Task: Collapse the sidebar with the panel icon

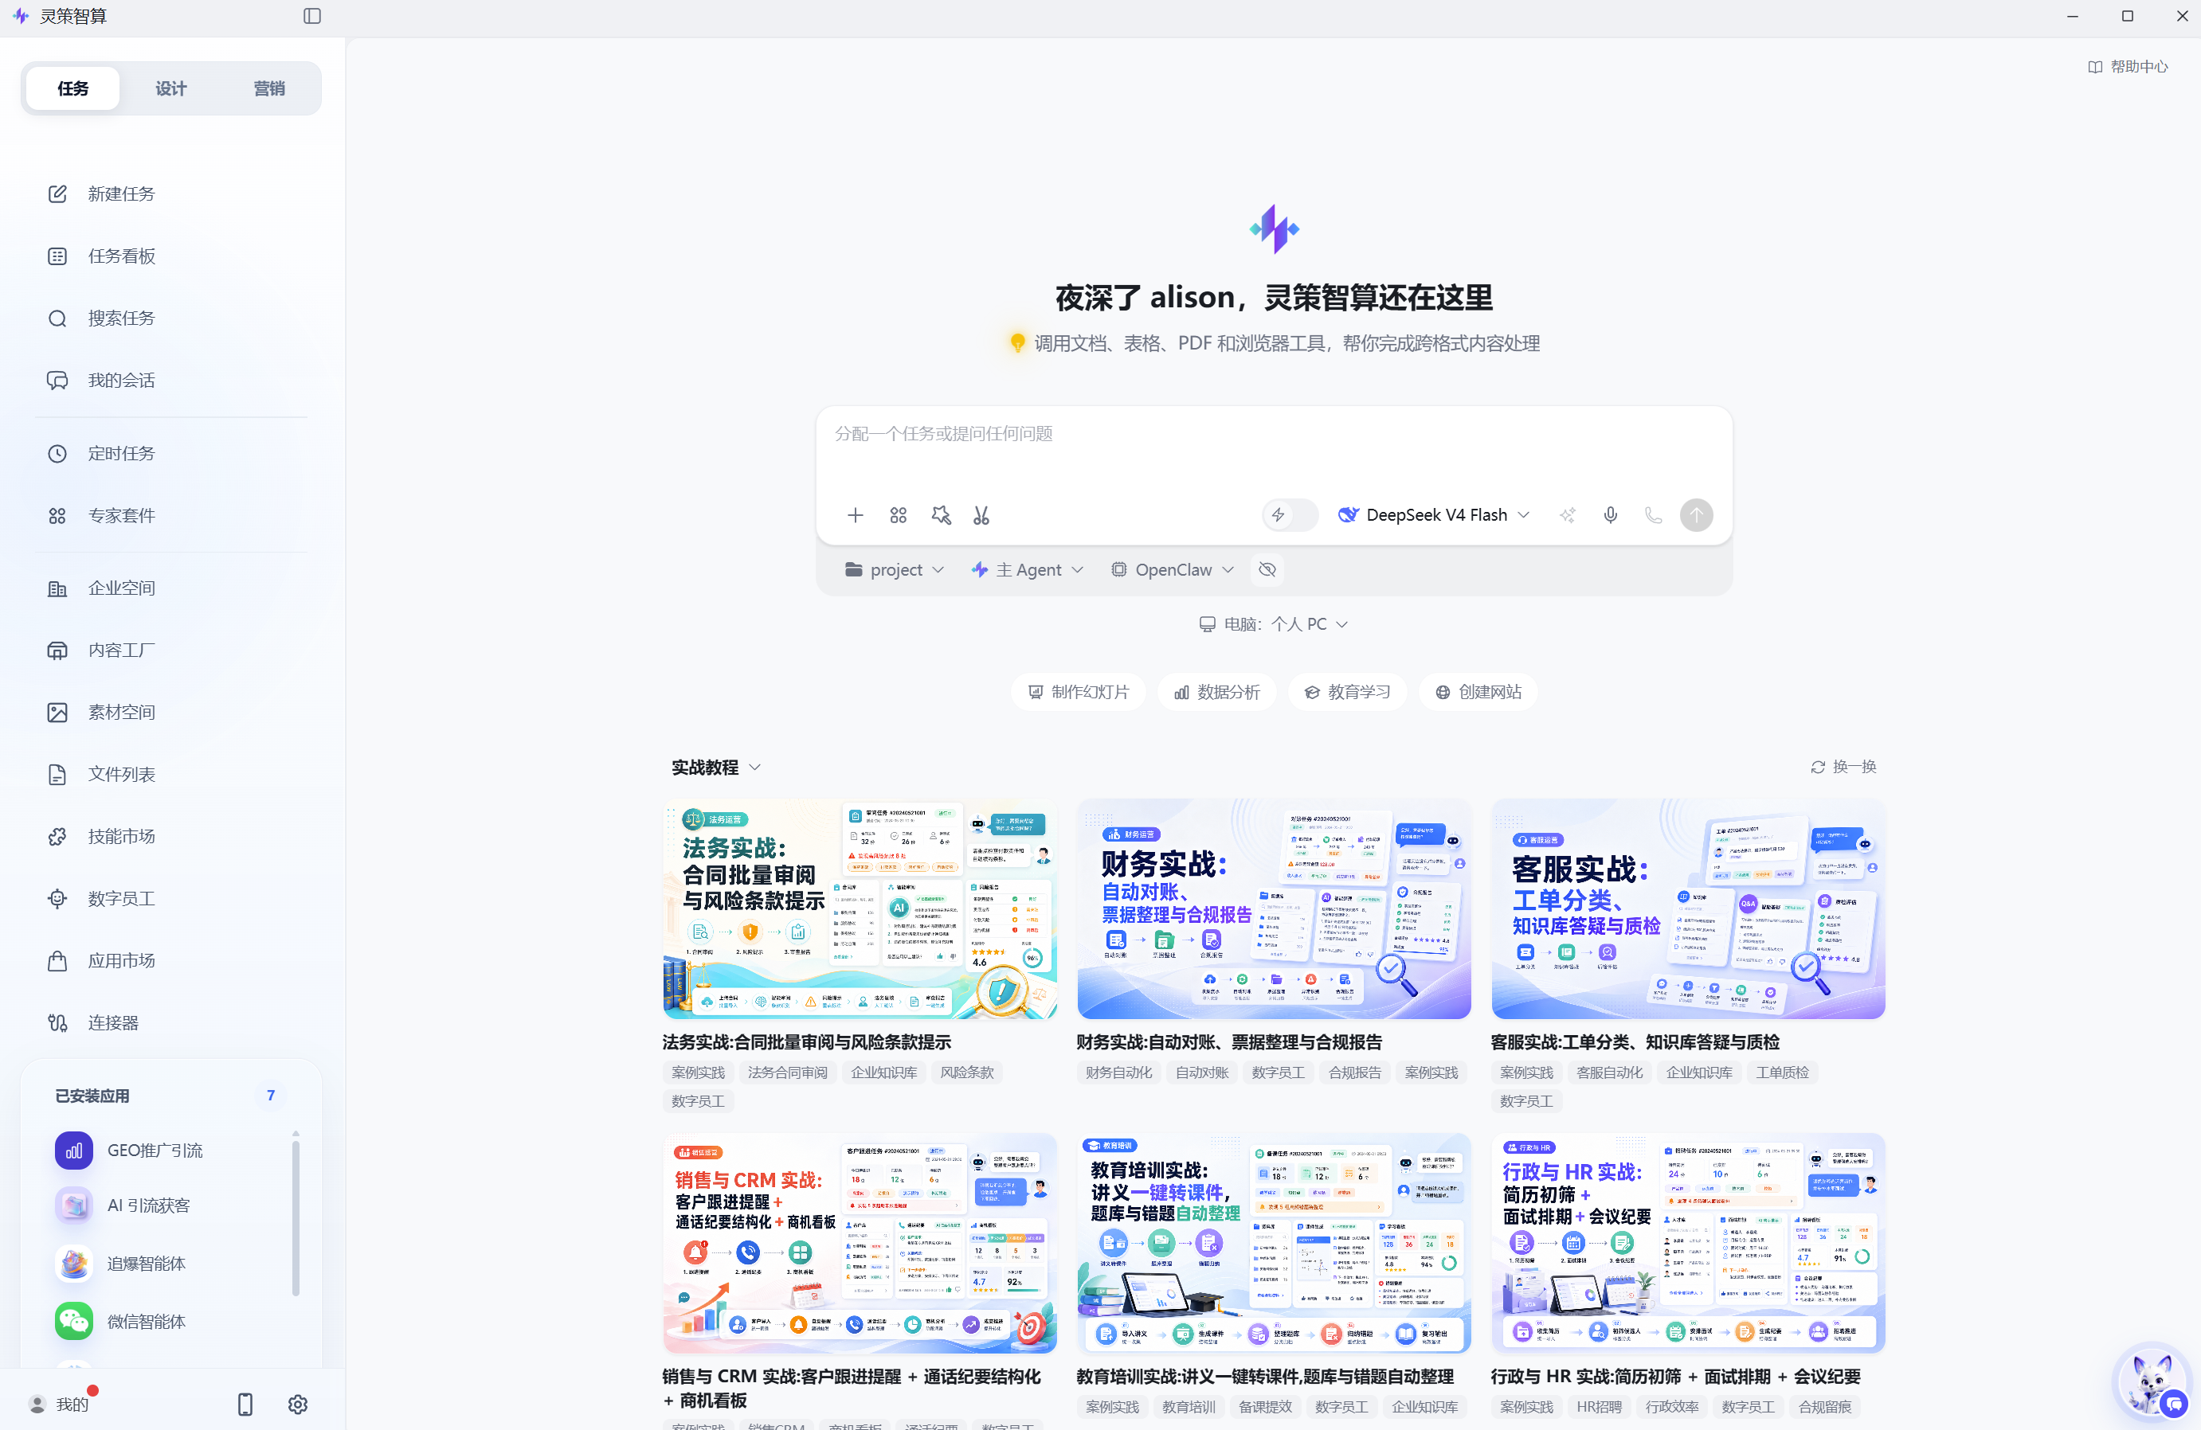Action: (x=312, y=16)
